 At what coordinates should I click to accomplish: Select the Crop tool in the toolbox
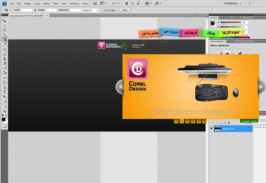point(5,40)
